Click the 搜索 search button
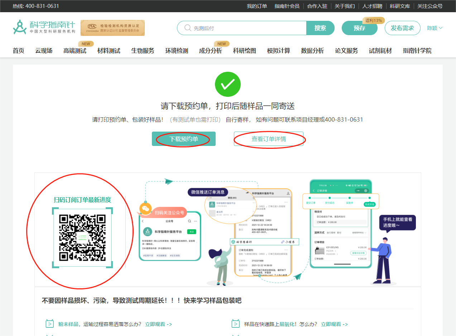 [320, 28]
